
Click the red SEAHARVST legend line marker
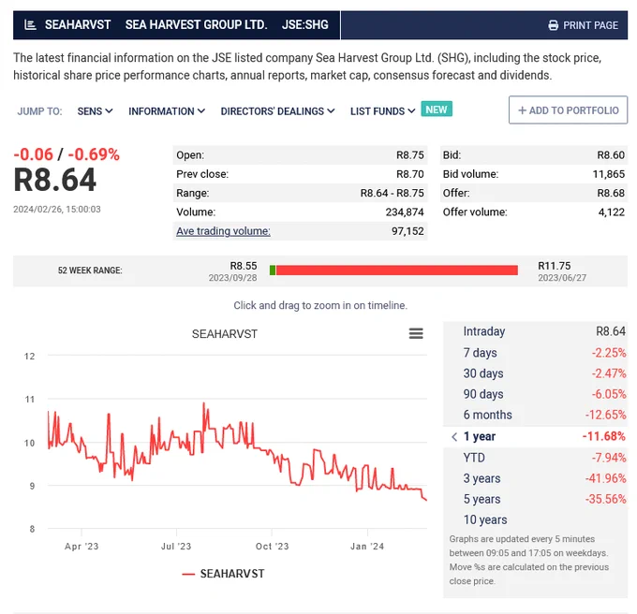[188, 574]
